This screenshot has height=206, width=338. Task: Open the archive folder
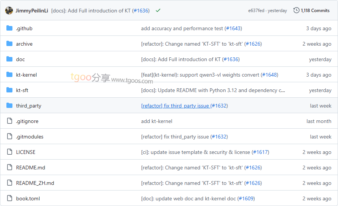pyautogui.click(x=24, y=44)
